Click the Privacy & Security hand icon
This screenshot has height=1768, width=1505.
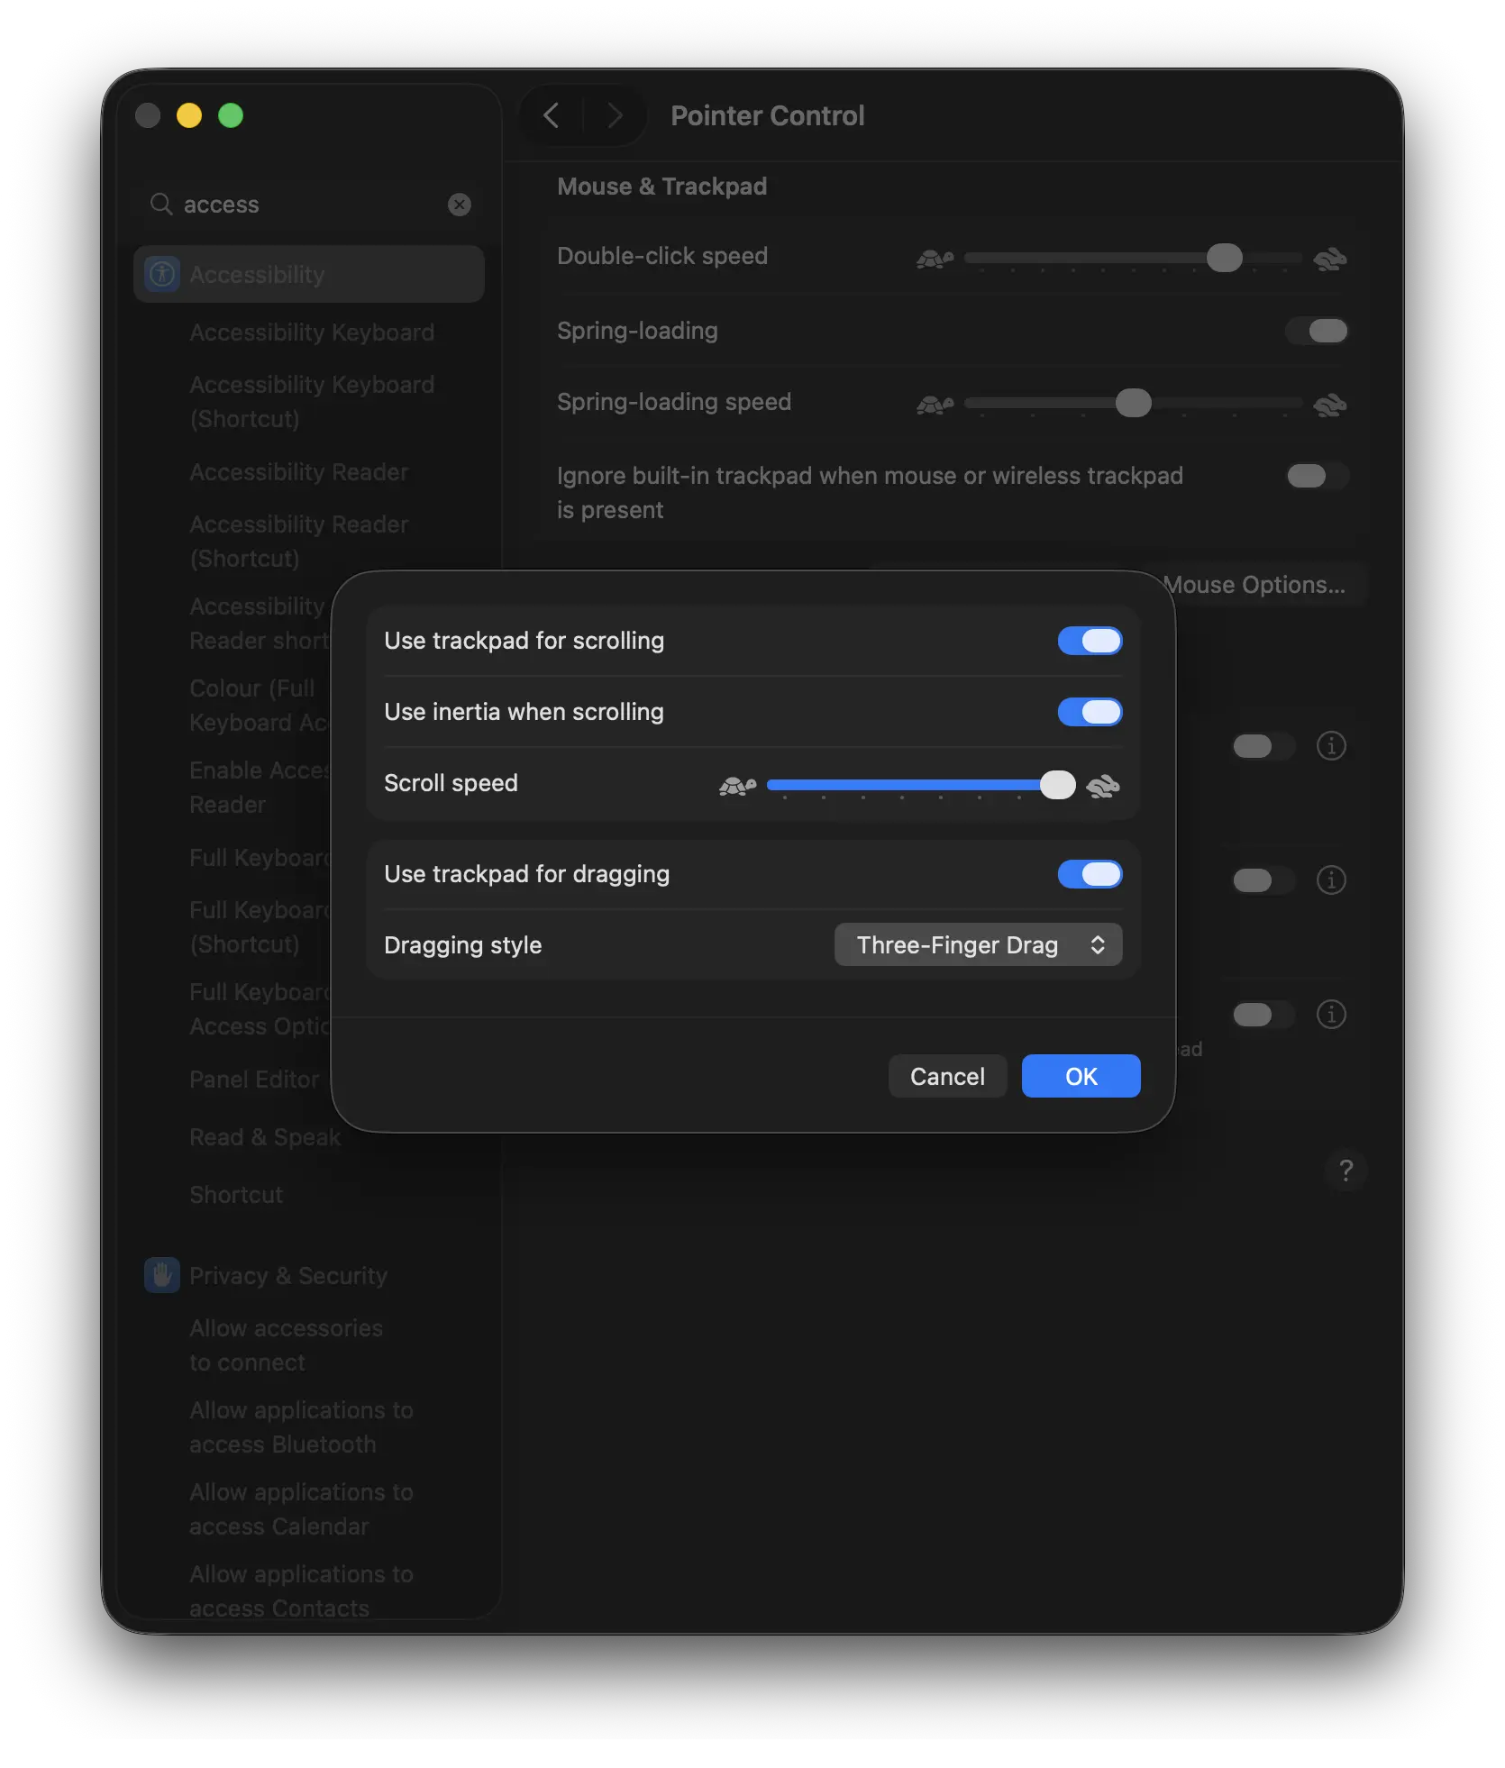pos(162,1275)
